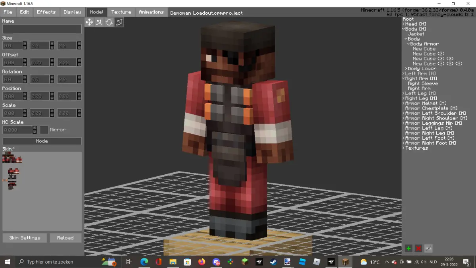Open Microsoft Store from the taskbar
The height and width of the screenshot is (268, 476).
187,262
